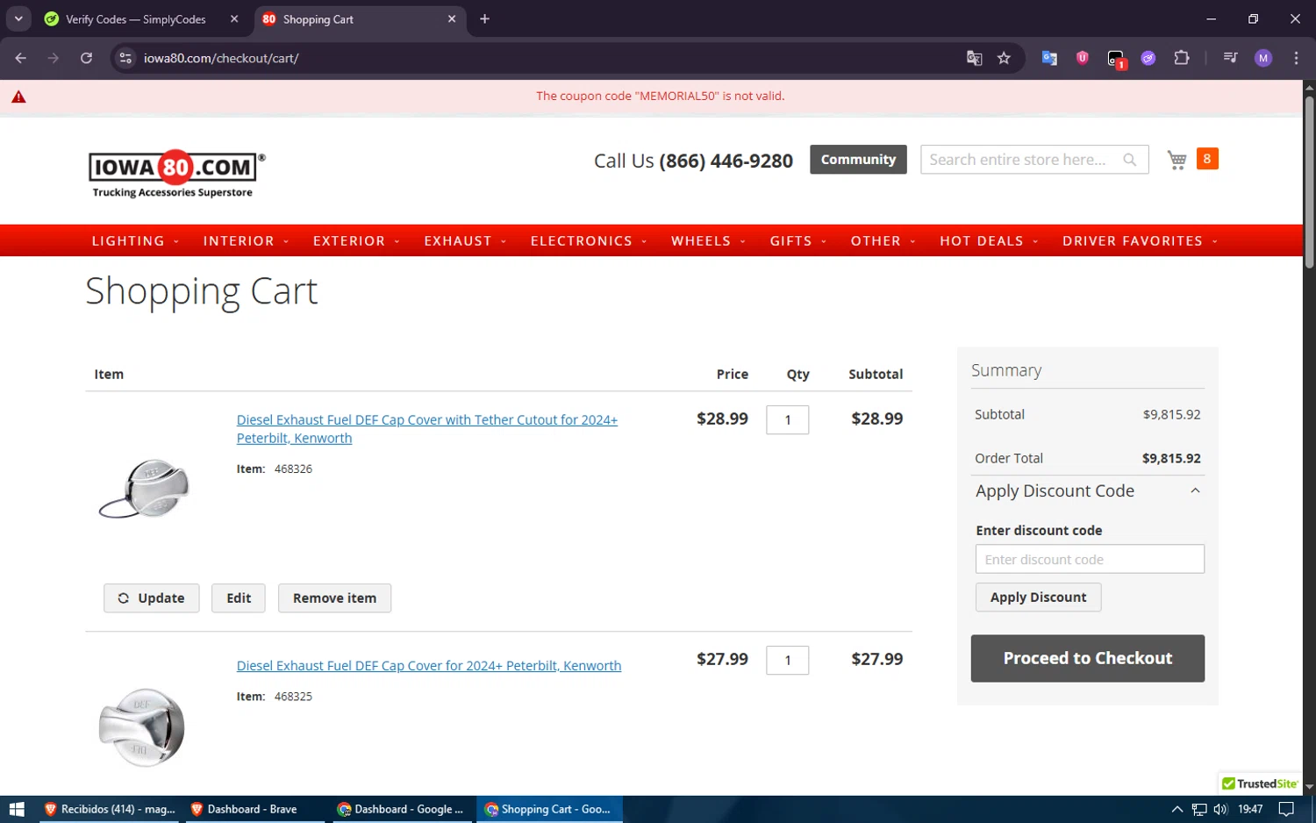Open the notifications center icon
The width and height of the screenshot is (1316, 823).
(x=1286, y=809)
